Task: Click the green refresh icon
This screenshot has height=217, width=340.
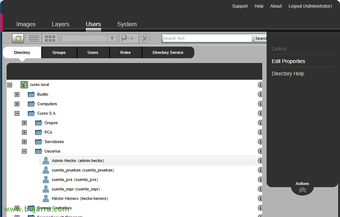Action: pos(18,38)
